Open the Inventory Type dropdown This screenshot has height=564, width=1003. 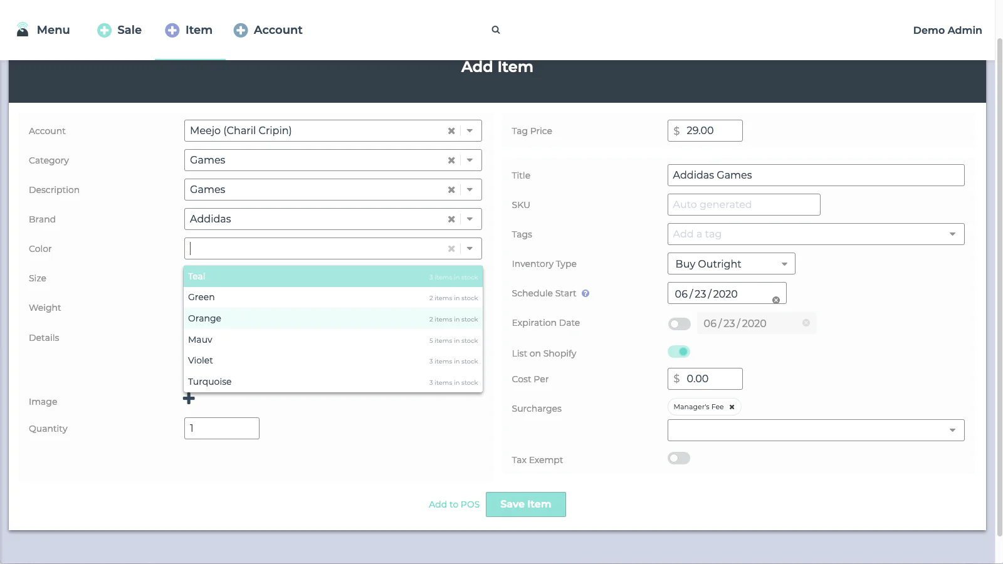pos(784,263)
